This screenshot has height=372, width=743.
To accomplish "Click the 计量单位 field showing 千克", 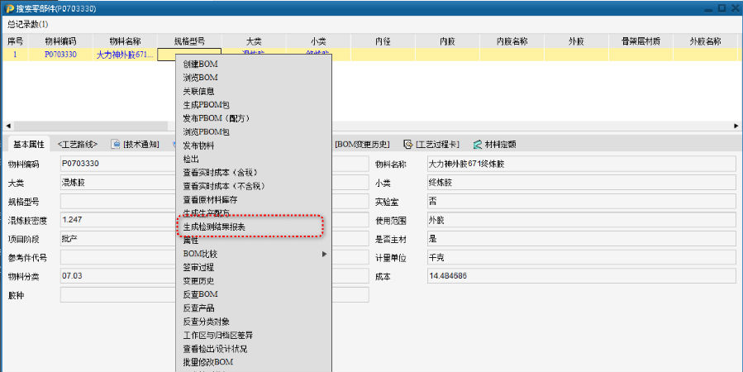I will pos(581,257).
